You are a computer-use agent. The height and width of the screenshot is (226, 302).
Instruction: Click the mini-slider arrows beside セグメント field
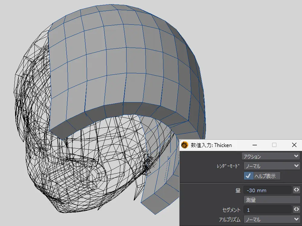tap(296, 209)
